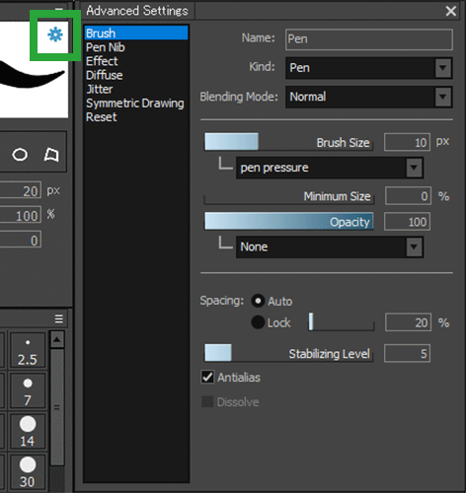Click the Minimum Size value field showing 0
The width and height of the screenshot is (466, 493).
(408, 196)
